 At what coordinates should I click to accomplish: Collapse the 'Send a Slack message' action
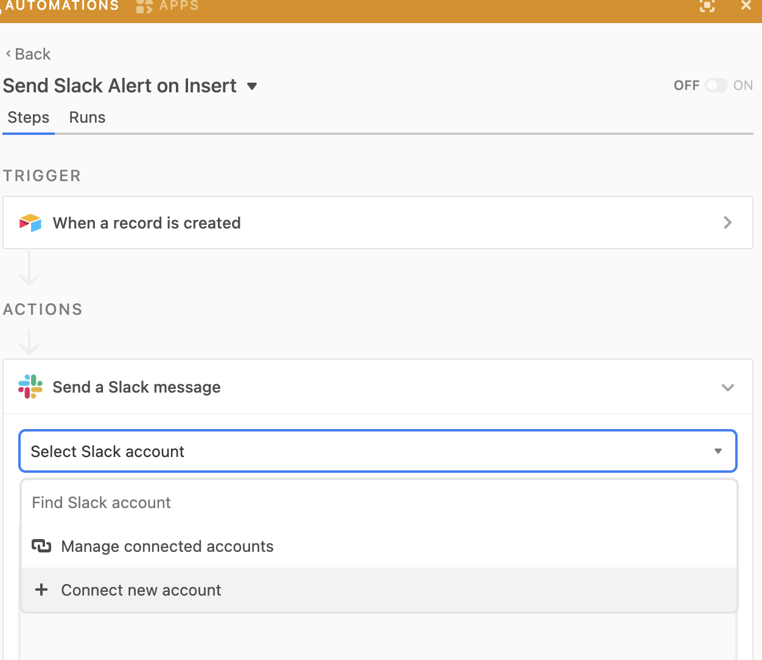pos(728,387)
